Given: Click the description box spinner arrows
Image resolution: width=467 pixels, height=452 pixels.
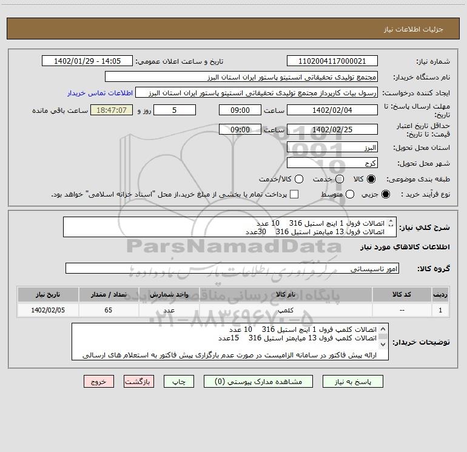Looking at the screenshot, I should click(391, 223).
